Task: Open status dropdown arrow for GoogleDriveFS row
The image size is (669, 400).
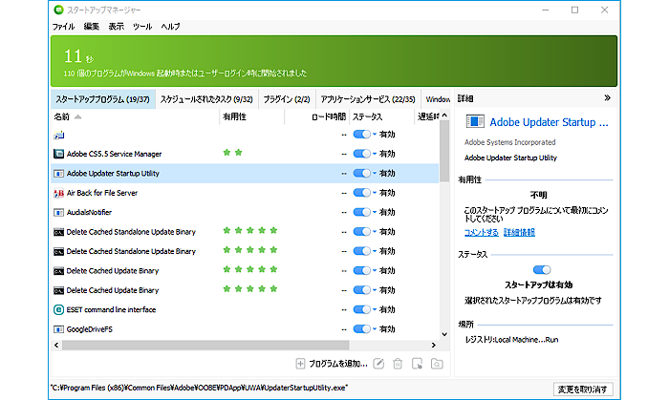Action: (x=375, y=328)
